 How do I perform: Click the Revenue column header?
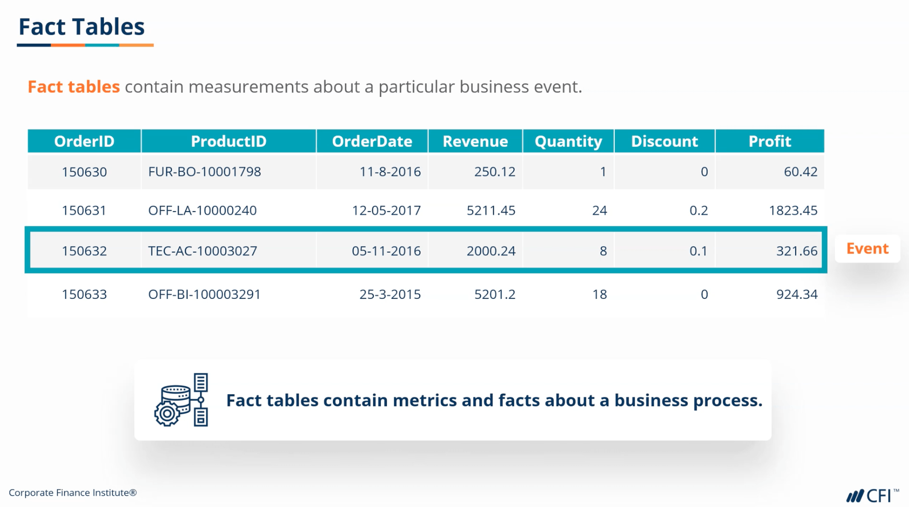475,141
